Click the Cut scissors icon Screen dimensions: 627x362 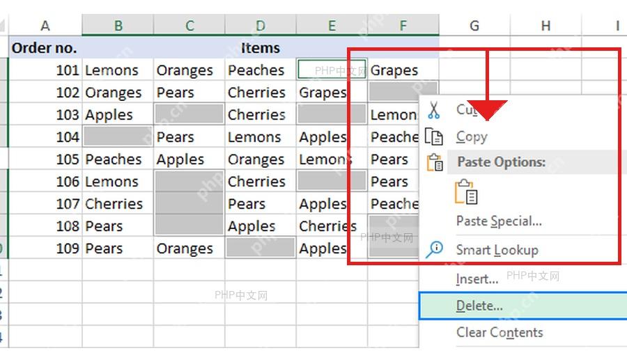point(433,110)
